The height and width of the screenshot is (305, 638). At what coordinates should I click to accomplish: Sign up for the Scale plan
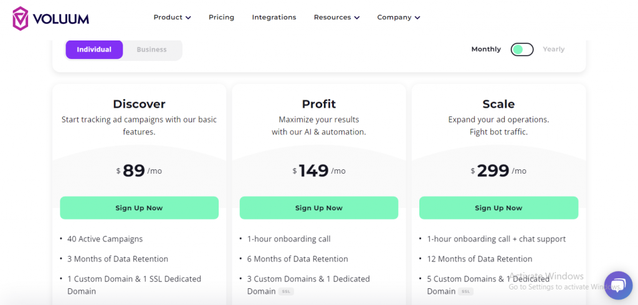498,208
